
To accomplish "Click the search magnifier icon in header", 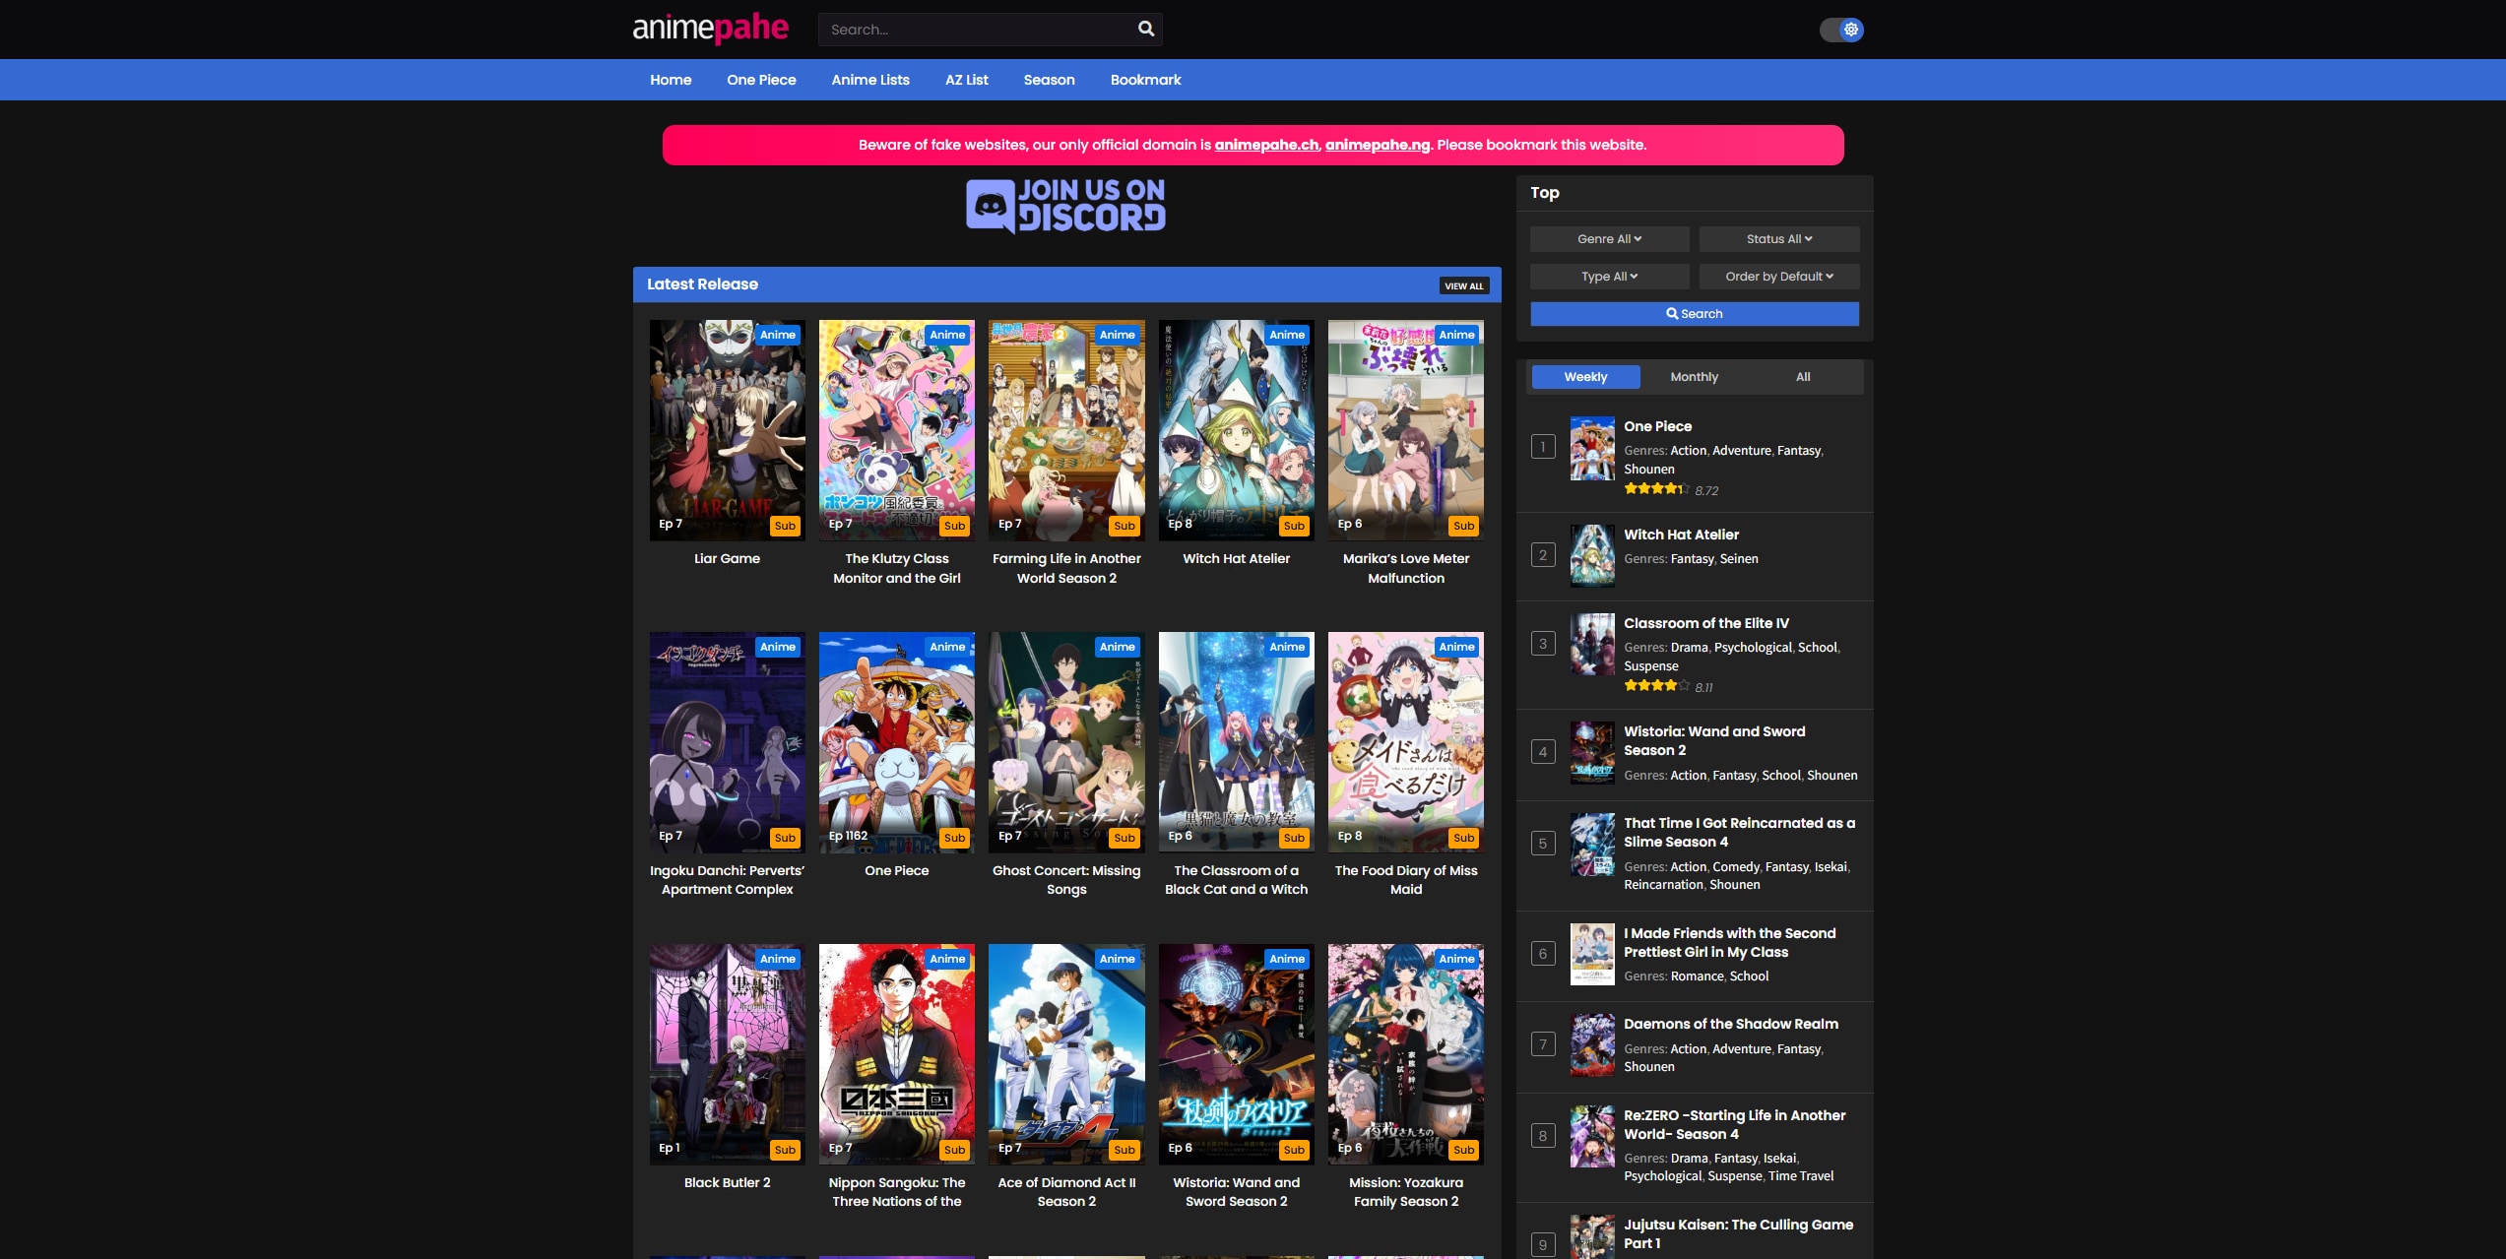I will (x=1145, y=29).
